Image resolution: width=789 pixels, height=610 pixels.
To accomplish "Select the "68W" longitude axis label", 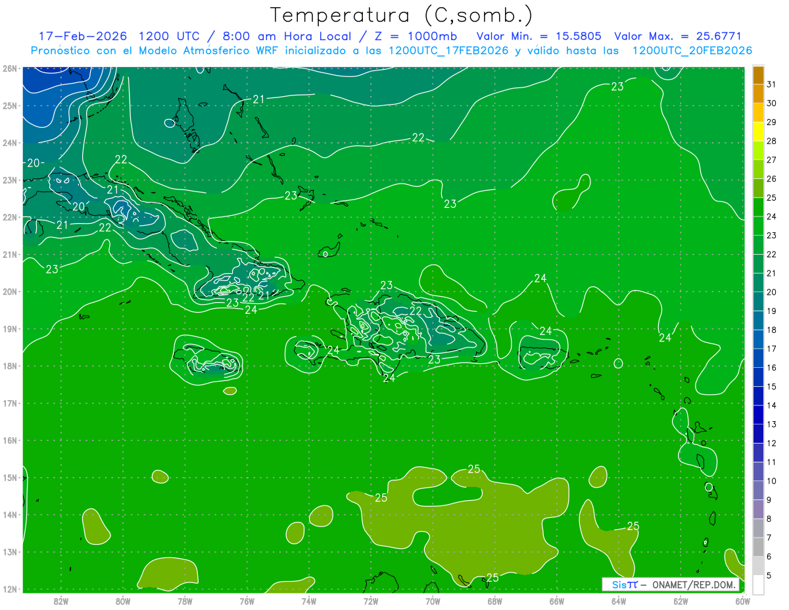I will (494, 601).
